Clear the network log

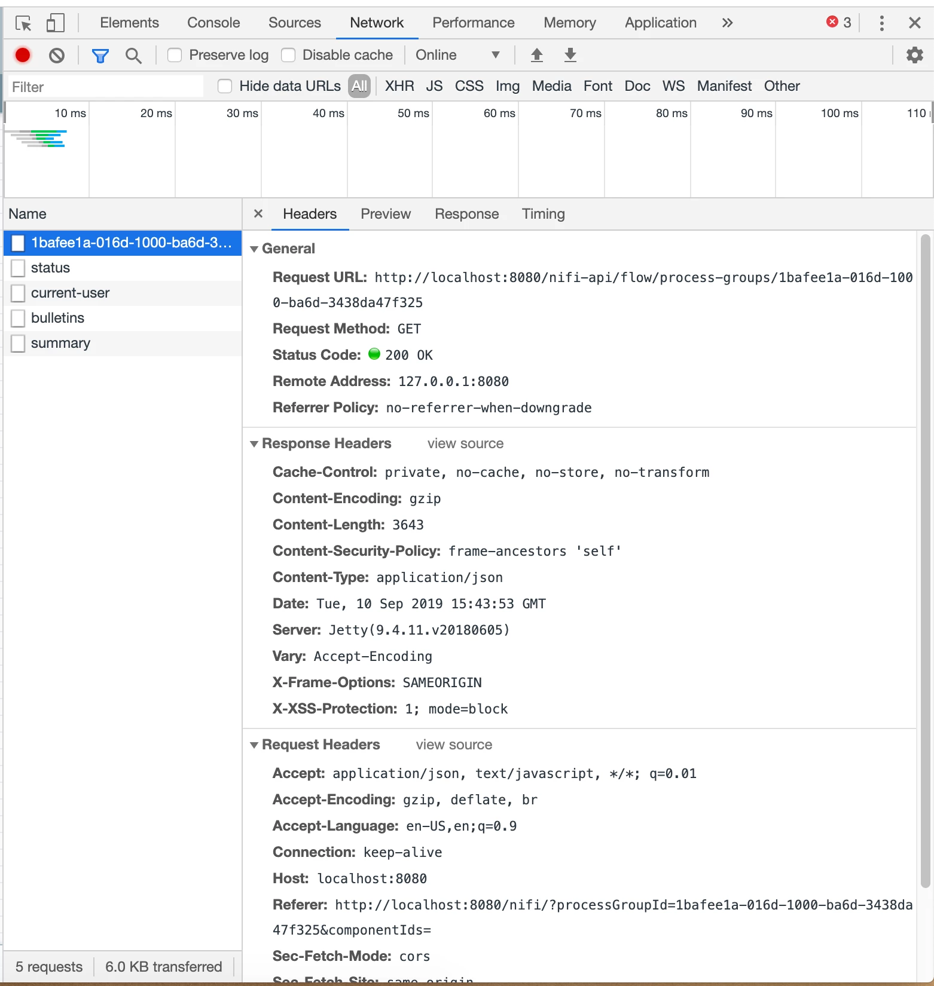57,56
